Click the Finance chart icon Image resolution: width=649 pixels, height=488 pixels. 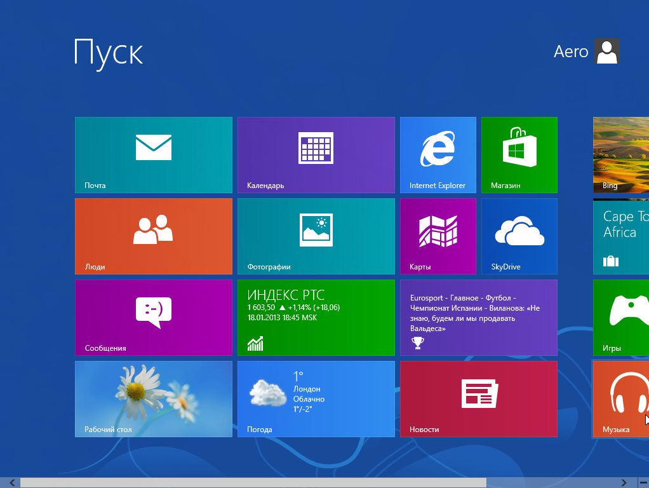[255, 343]
